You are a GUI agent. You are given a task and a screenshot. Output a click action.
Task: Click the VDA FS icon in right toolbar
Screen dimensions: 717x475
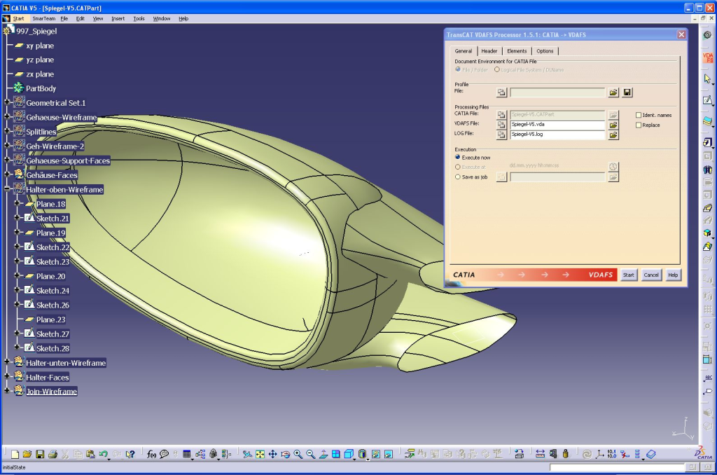707,58
